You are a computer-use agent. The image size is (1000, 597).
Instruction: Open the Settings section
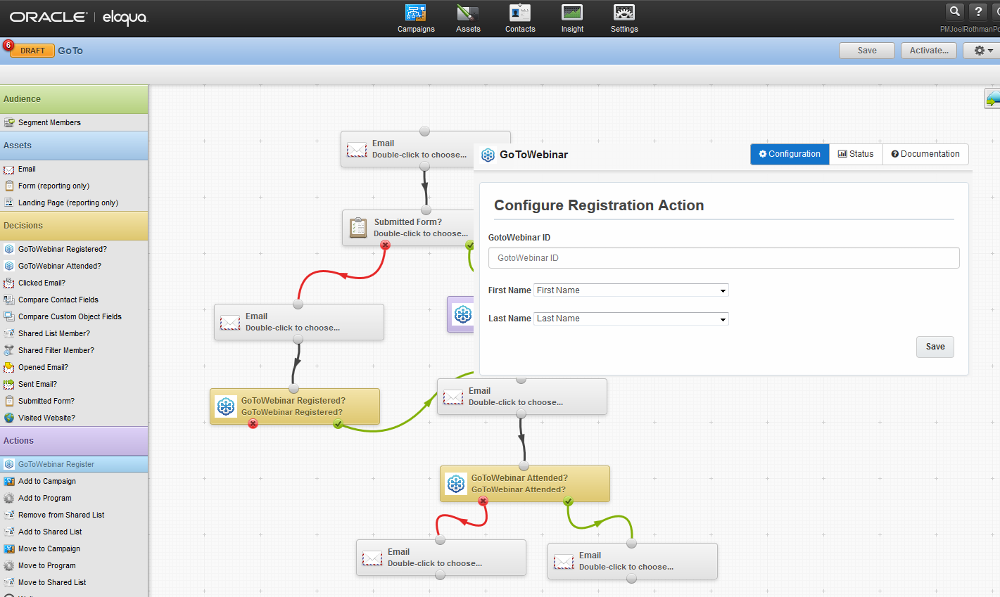(x=624, y=18)
